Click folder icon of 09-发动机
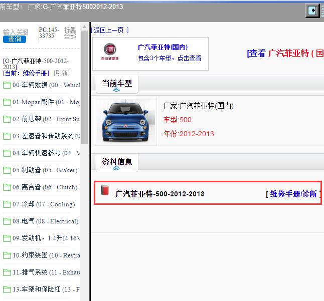Viewport: 324px width, 301px height. click(x=7, y=238)
